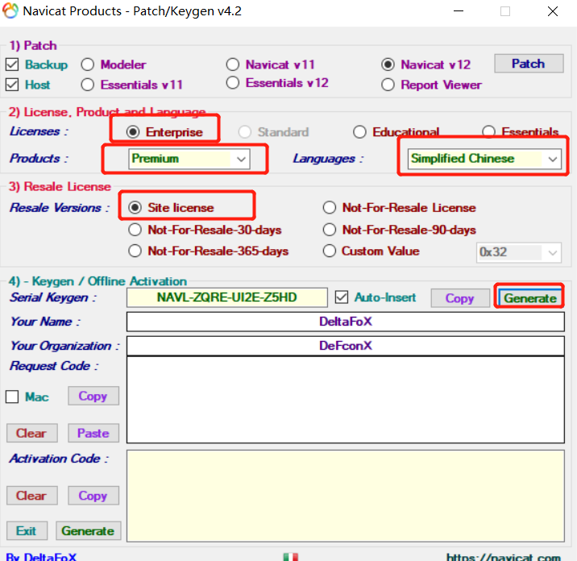Select the Modeler radio button
Image resolution: width=577 pixels, height=561 pixels.
[x=88, y=64]
